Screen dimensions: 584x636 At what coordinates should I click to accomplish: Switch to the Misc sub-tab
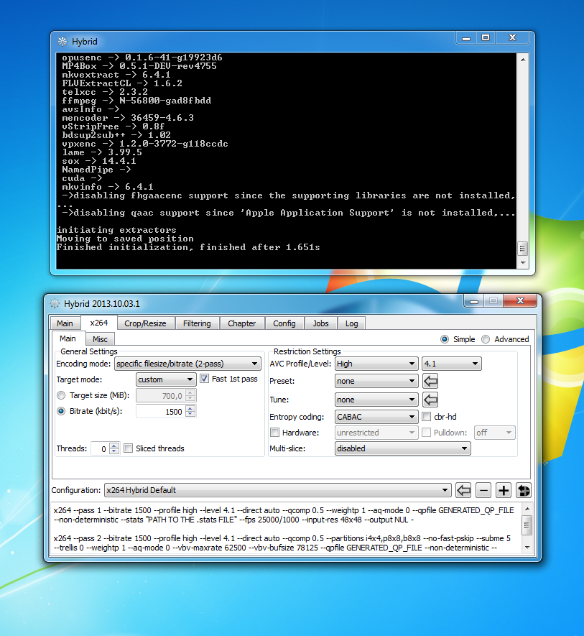[x=100, y=339]
